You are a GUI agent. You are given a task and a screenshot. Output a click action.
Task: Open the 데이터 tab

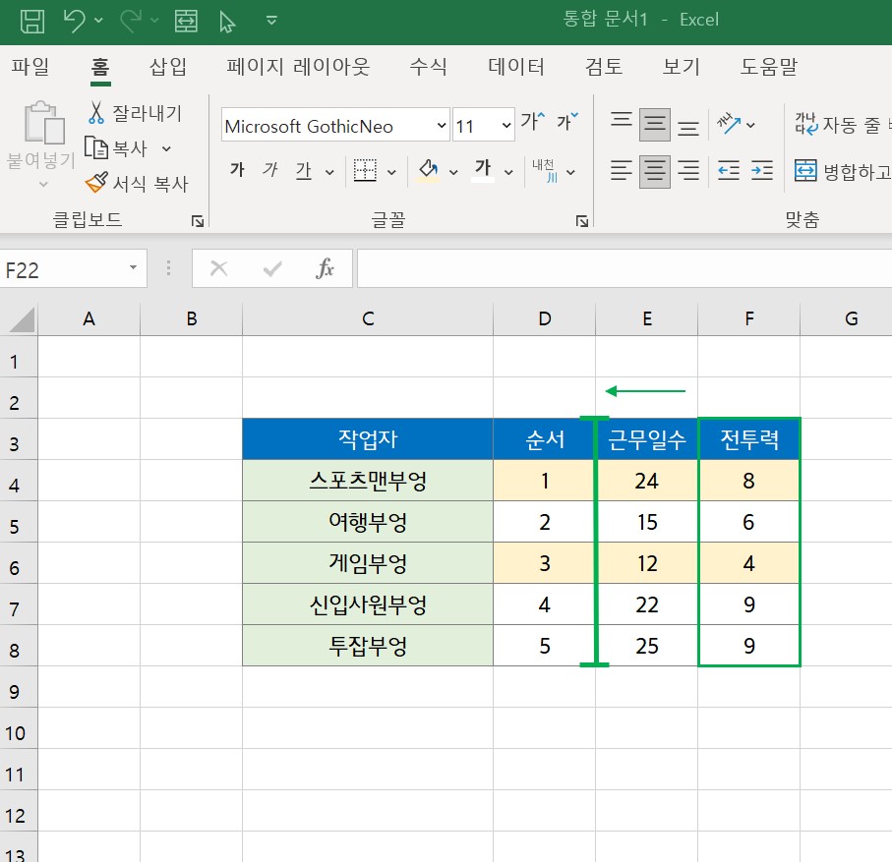click(x=516, y=66)
